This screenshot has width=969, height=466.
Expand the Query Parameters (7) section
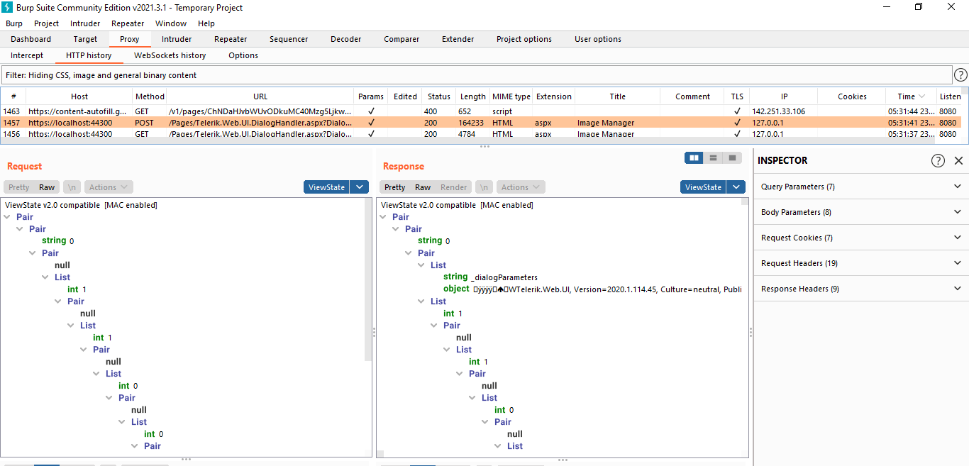pos(860,187)
